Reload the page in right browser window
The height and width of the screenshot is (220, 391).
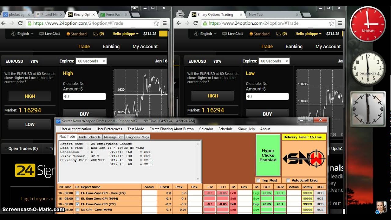pos(195,23)
